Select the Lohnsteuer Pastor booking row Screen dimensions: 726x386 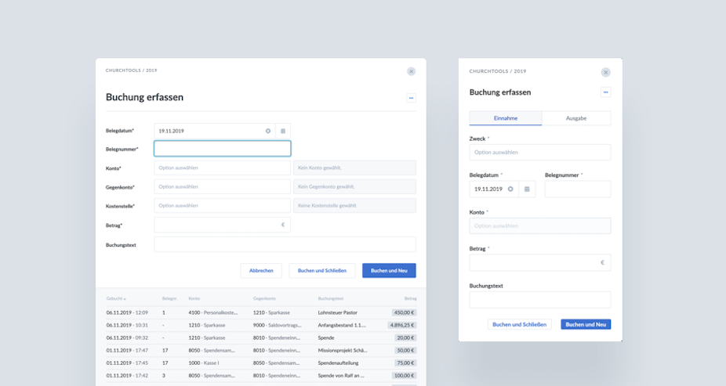(x=261, y=312)
